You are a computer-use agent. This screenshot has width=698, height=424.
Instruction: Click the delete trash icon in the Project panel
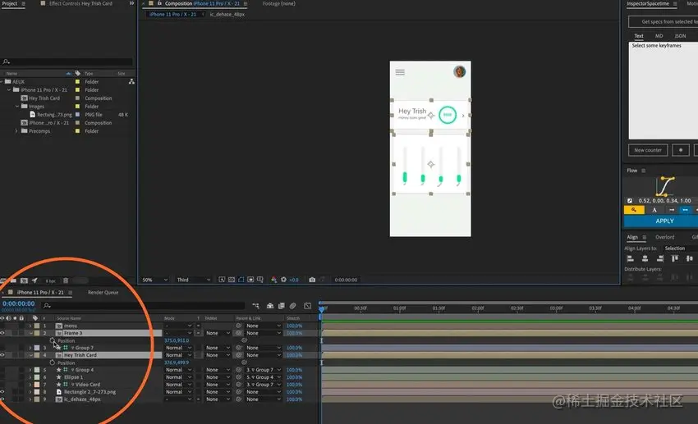[x=66, y=280]
